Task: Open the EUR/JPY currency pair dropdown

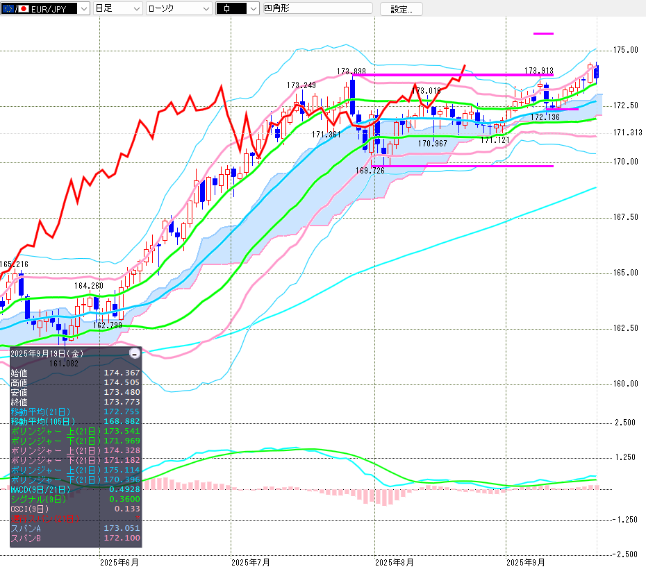Action: (x=83, y=8)
